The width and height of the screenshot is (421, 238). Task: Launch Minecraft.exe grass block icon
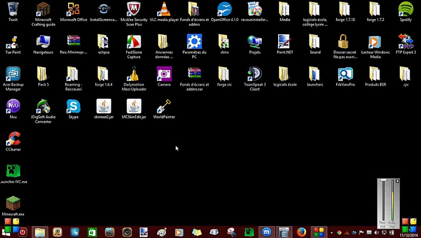click(x=13, y=206)
